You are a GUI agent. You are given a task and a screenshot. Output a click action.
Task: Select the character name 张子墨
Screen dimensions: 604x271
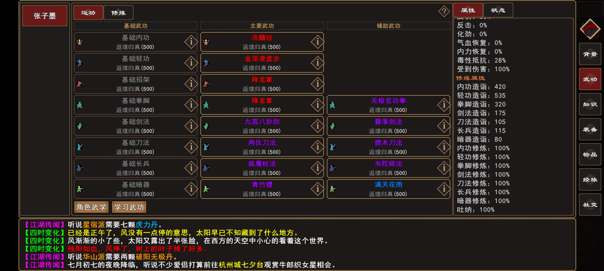tap(45, 16)
